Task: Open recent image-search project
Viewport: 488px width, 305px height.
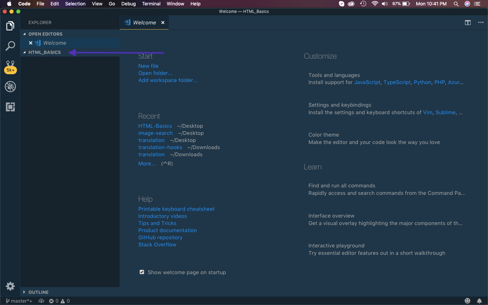Action: (x=156, y=133)
